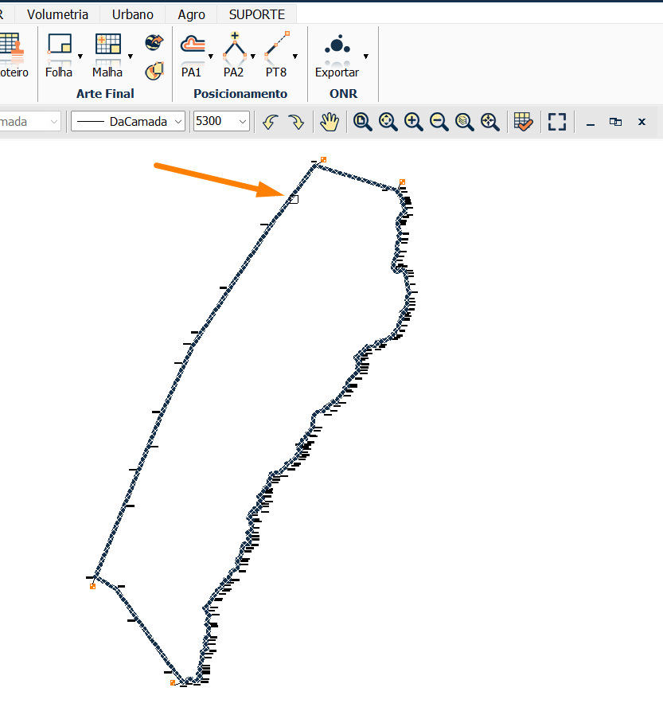Click the Malha grid icon

click(x=107, y=45)
